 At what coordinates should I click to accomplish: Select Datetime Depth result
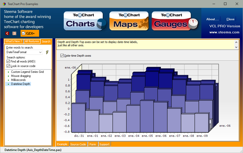tap(21, 84)
